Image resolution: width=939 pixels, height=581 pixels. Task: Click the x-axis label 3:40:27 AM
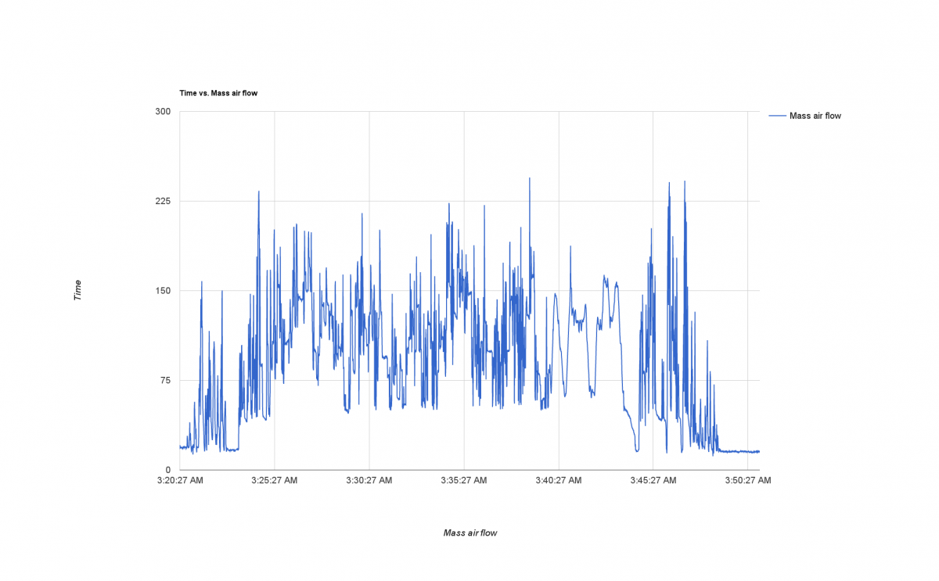(x=559, y=480)
